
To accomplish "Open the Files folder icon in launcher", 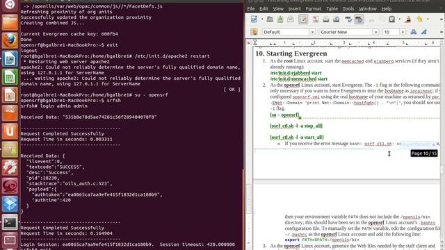I will tap(10, 23).
